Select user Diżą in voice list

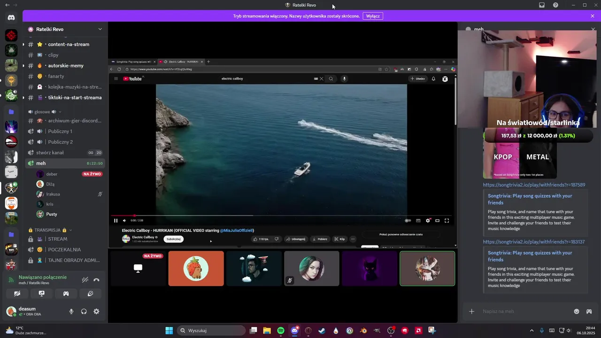pos(69,184)
